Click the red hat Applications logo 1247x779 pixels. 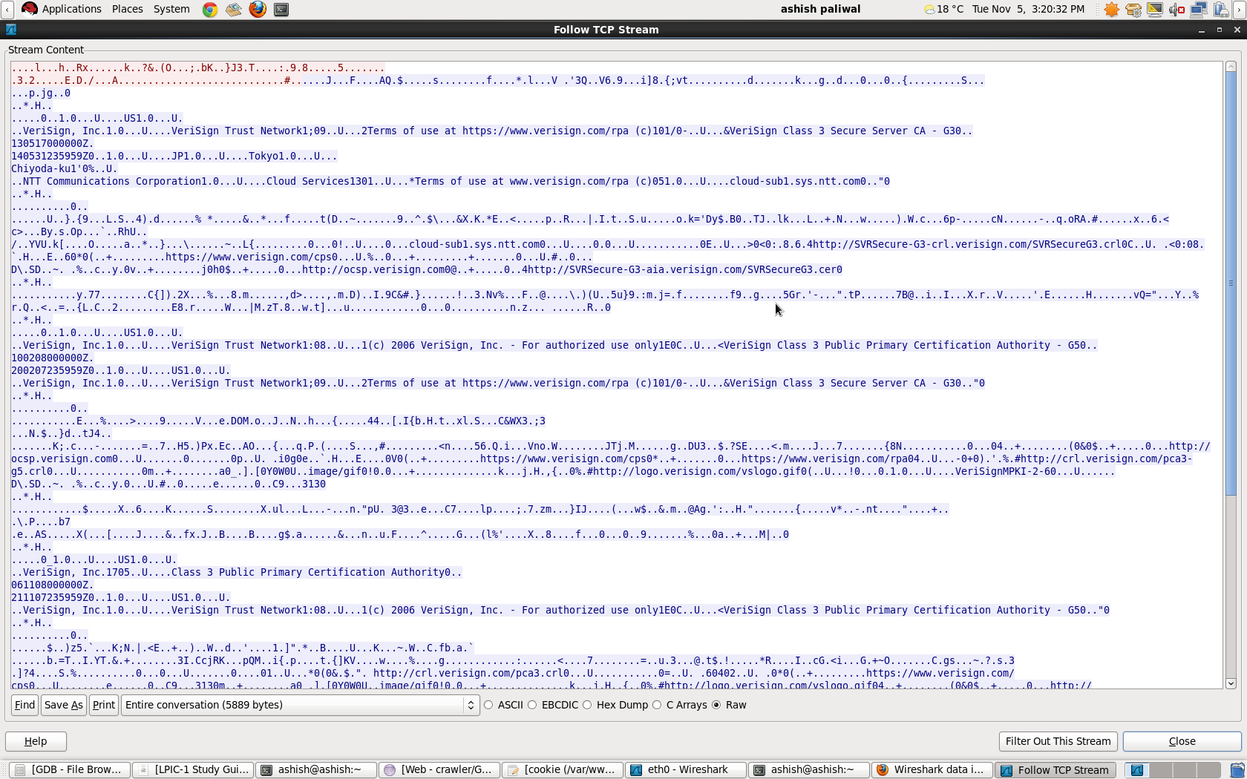30,9
